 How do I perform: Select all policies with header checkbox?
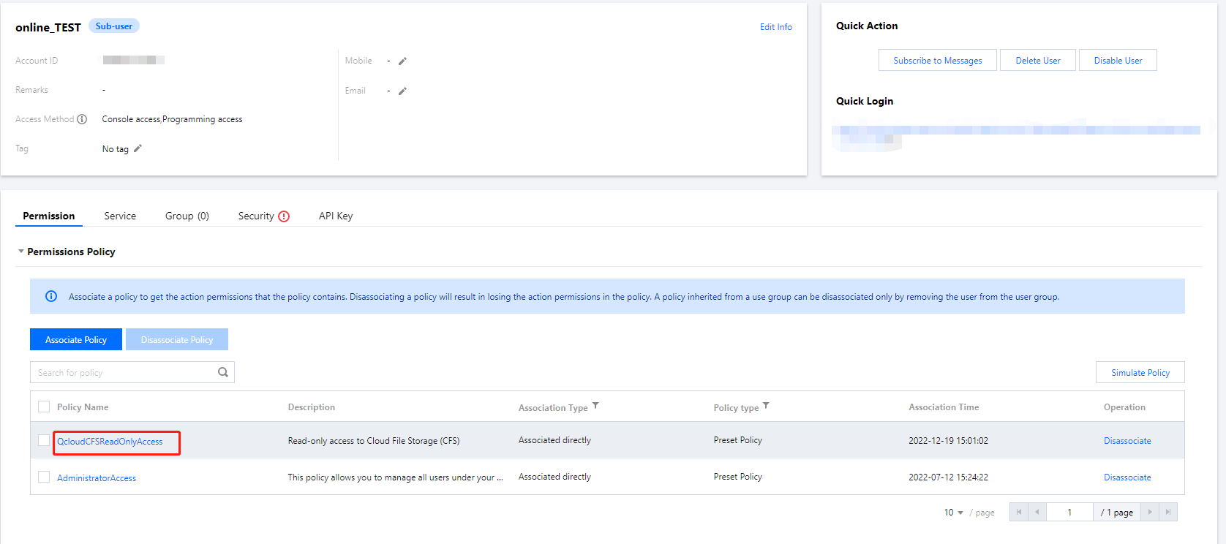tap(44, 407)
